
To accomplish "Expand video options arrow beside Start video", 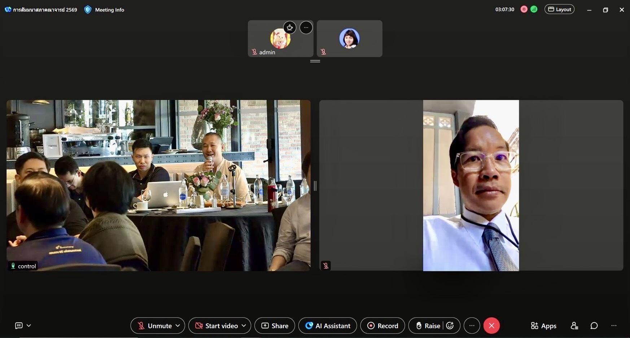I will click(x=244, y=326).
